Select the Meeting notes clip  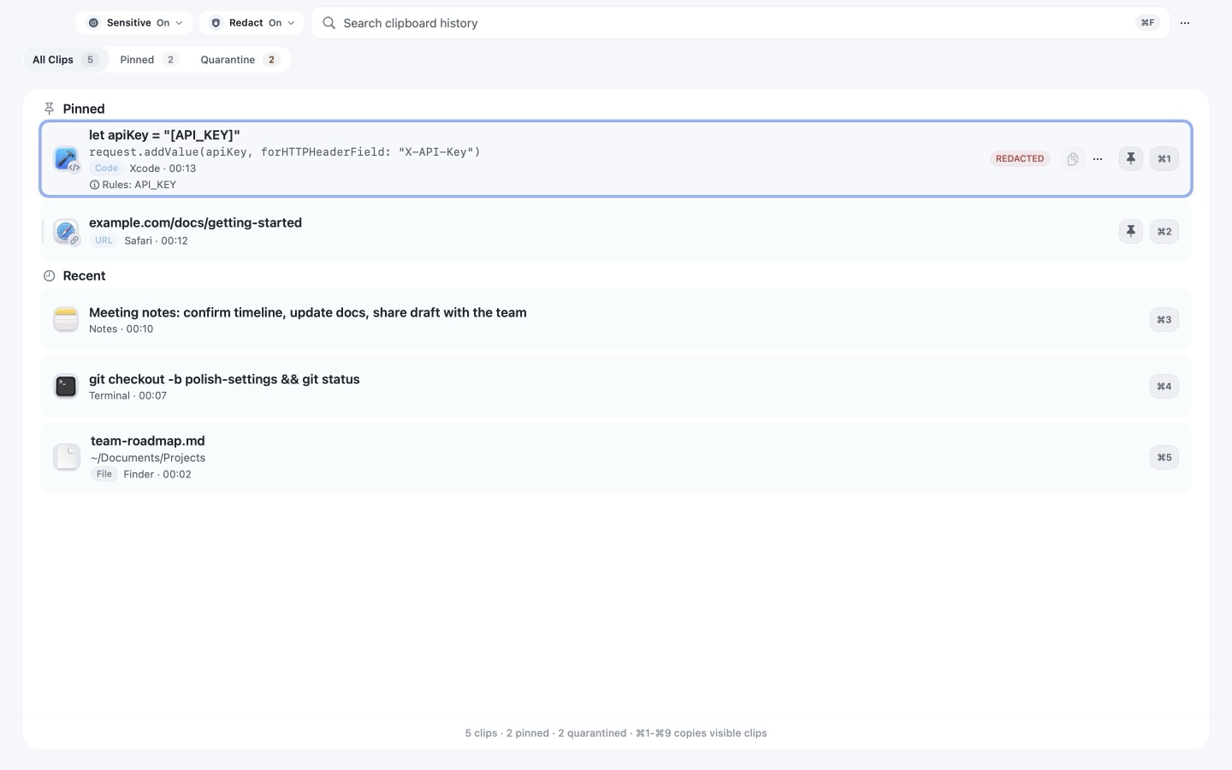tap(616, 320)
